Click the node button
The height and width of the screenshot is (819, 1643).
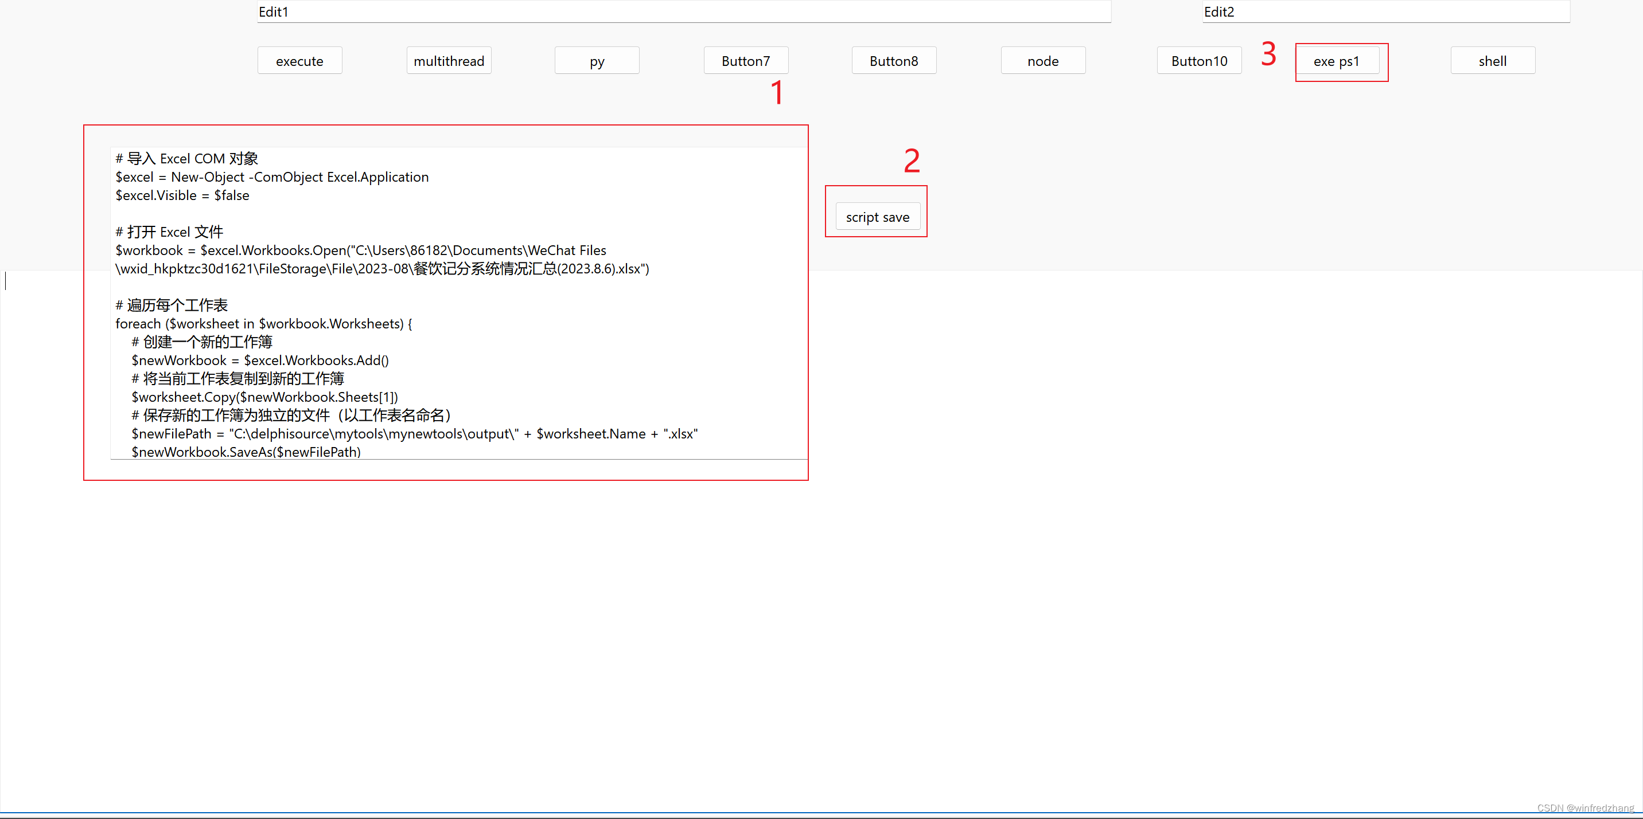pyautogui.click(x=1044, y=61)
